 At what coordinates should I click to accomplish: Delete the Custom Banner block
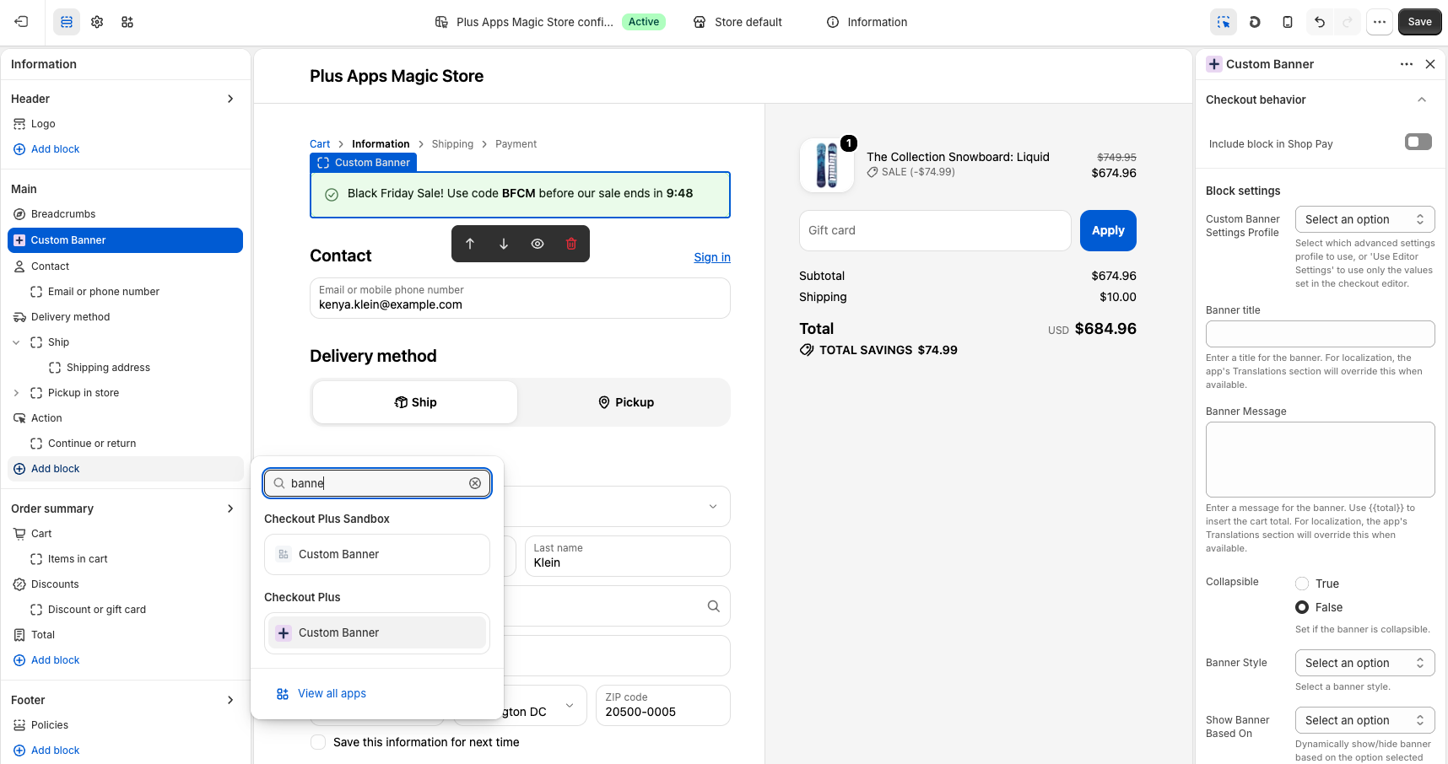(x=571, y=244)
